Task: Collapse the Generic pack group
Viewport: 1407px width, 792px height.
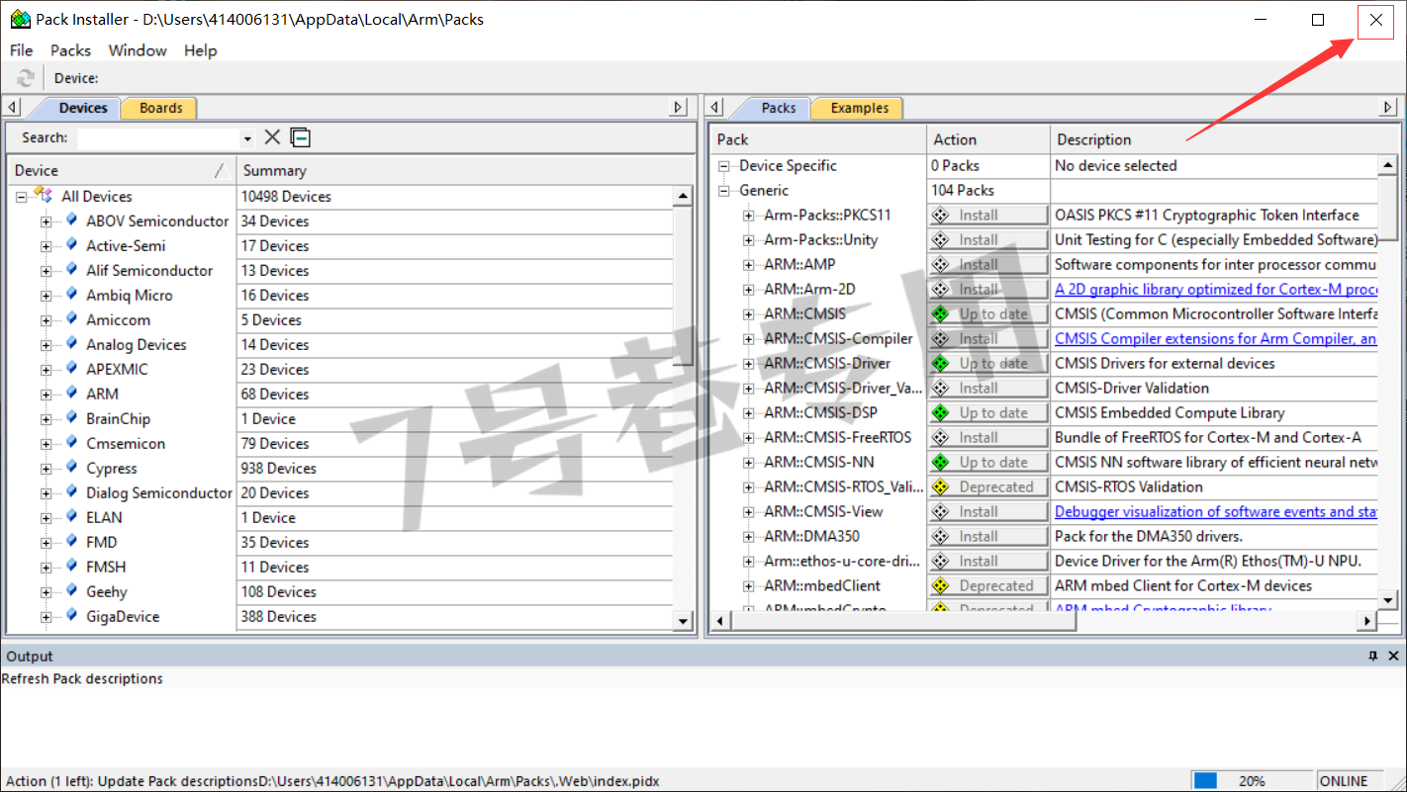Action: click(724, 191)
